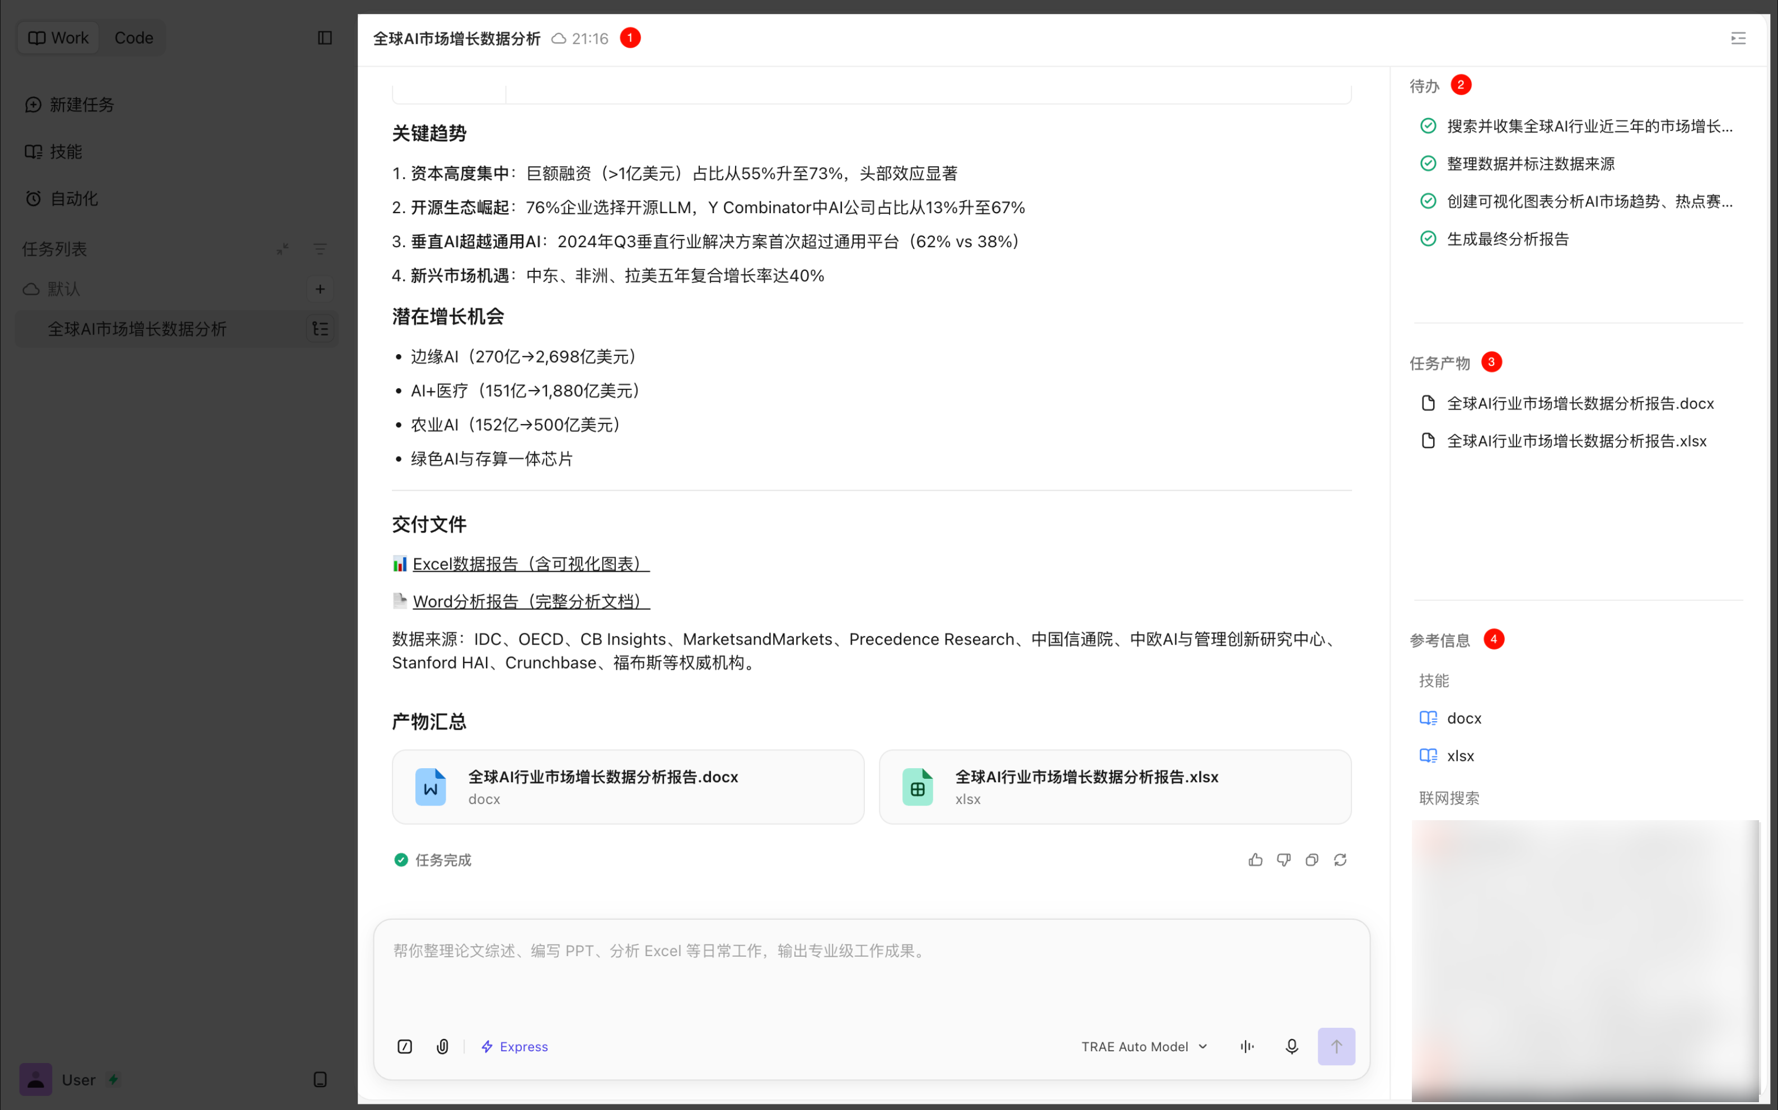Image resolution: width=1778 pixels, height=1110 pixels.
Task: Start dictation with the microphone icon
Action: point(1291,1046)
